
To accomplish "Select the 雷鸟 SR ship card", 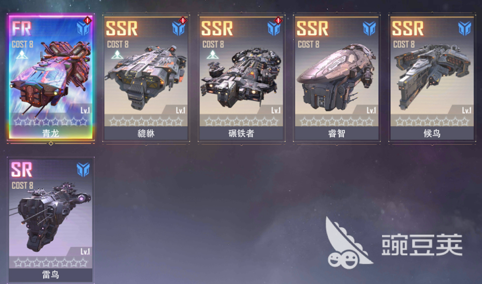I will tap(51, 220).
